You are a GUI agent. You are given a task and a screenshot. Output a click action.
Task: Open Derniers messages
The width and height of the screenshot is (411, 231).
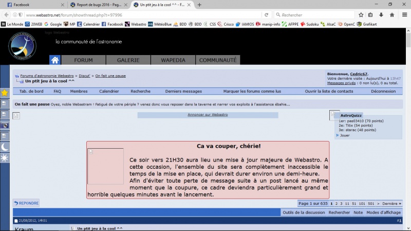[x=183, y=92]
